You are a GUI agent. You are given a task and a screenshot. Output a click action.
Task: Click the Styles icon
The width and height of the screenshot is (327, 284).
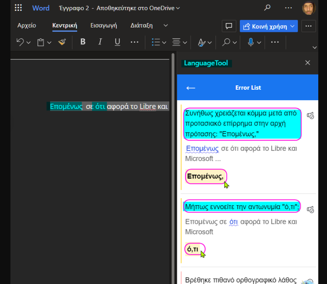coord(201,42)
